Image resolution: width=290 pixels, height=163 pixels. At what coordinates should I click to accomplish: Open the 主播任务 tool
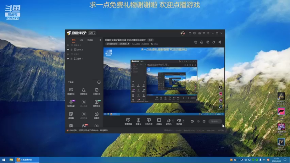[x=96, y=91]
